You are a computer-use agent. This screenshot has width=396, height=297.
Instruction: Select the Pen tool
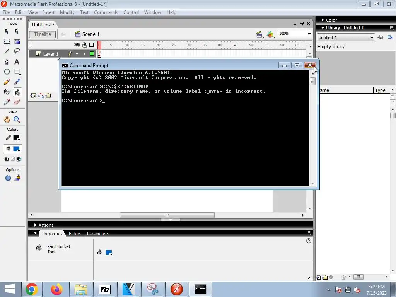[7, 61]
